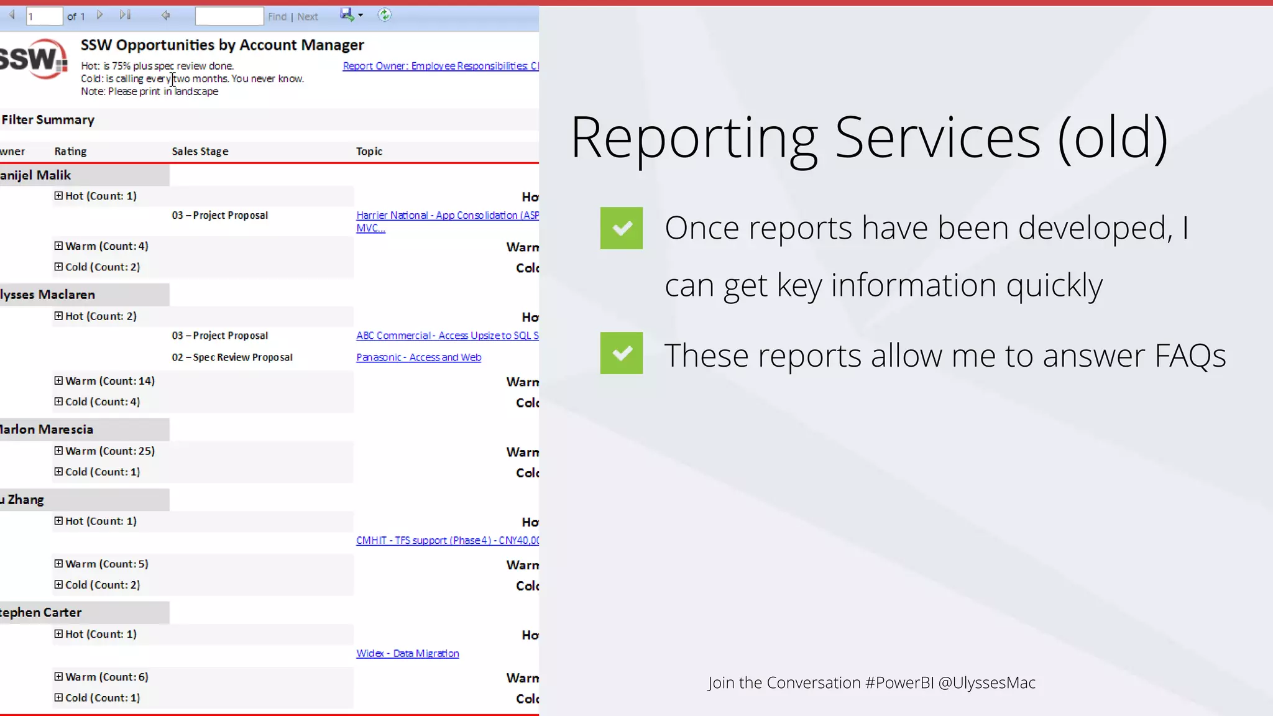This screenshot has width=1273, height=716.
Task: Select the Ulysses Maclaren owner row
Action: pyautogui.click(x=85, y=295)
